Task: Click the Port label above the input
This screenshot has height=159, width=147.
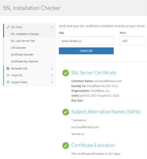Action: [x=123, y=33]
